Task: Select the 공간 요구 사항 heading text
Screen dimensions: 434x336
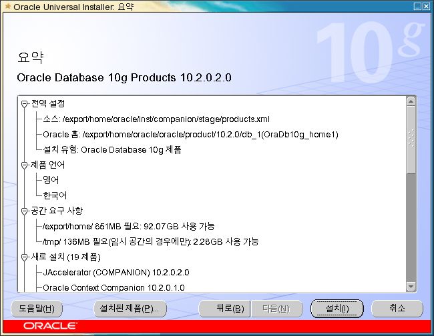Action: coord(57,211)
